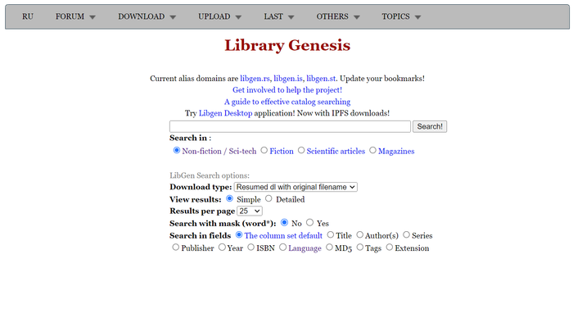Screen dimensions: 573x309
Task: Expand the LAST menu arrow
Action: [291, 17]
